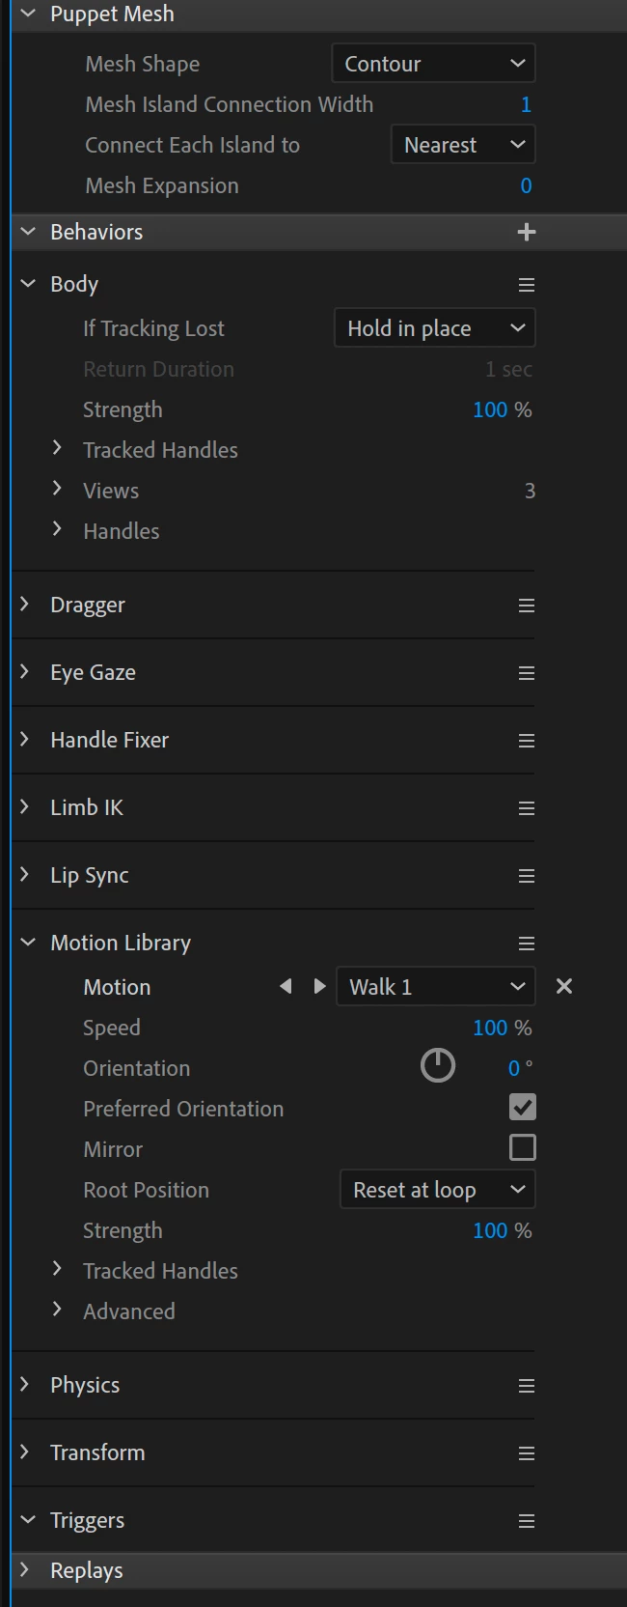Open the If Tracking Lost dropdown
This screenshot has width=627, height=1607.
pos(434,328)
